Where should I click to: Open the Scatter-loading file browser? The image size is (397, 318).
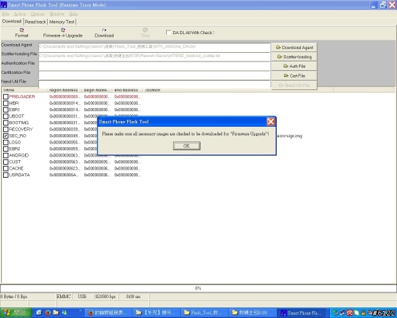[x=294, y=57]
